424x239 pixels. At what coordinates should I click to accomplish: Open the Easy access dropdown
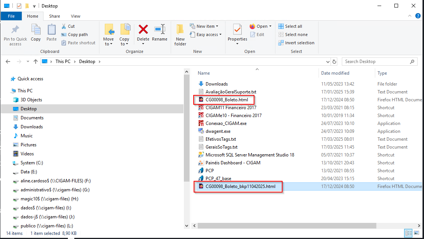[x=206, y=35]
